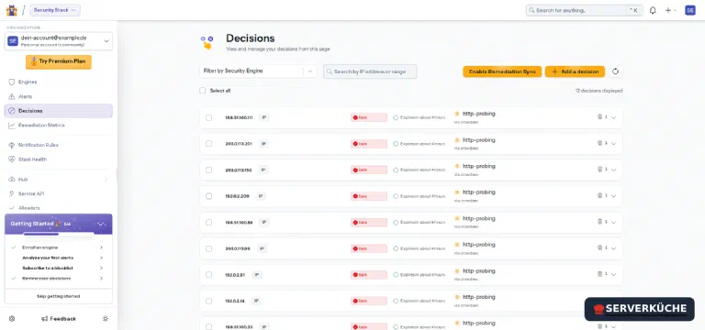Select the 192.0.2.209 decision checkbox
The width and height of the screenshot is (705, 330).
click(x=208, y=196)
